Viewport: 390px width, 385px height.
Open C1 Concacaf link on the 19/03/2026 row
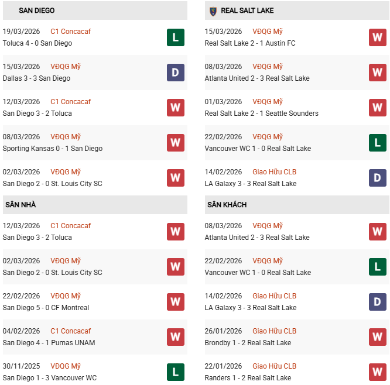click(x=70, y=32)
